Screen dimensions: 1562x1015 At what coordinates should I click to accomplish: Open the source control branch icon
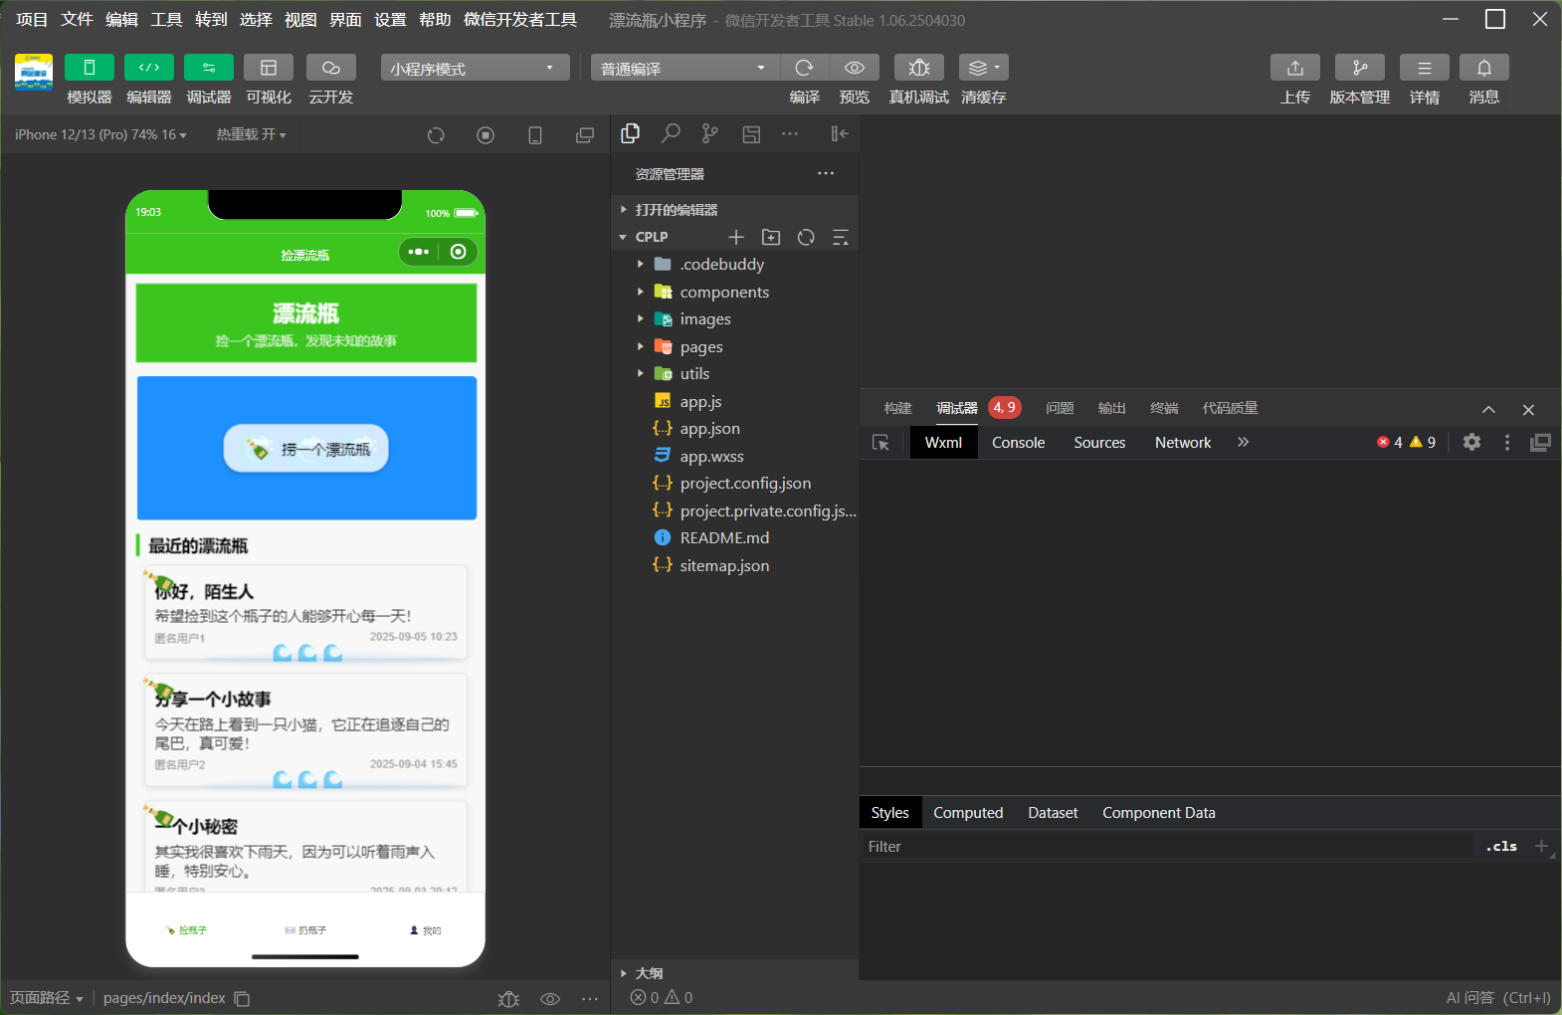(709, 133)
